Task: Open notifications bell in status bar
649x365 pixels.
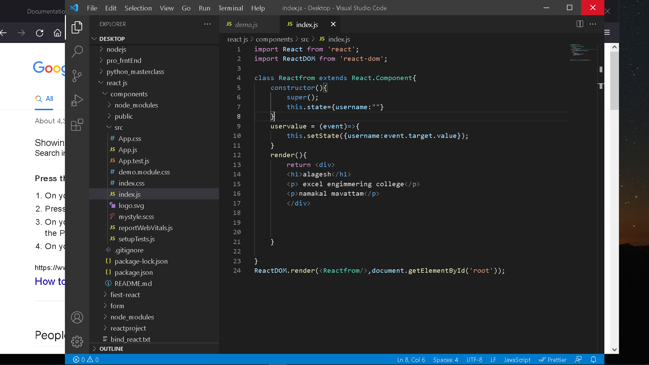Action: point(593,360)
